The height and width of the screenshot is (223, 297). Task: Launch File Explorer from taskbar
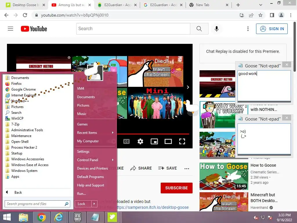pyautogui.click(x=23, y=217)
